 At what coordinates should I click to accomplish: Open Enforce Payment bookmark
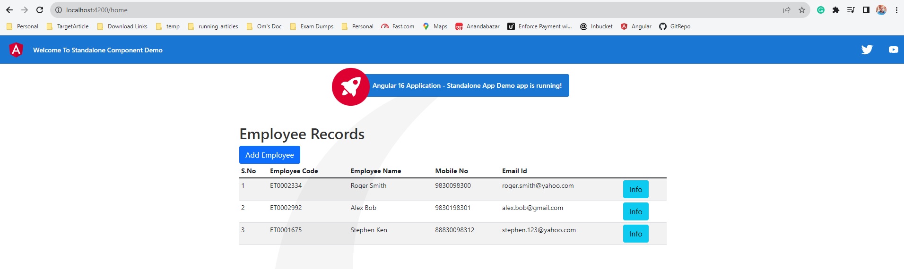pyautogui.click(x=539, y=26)
